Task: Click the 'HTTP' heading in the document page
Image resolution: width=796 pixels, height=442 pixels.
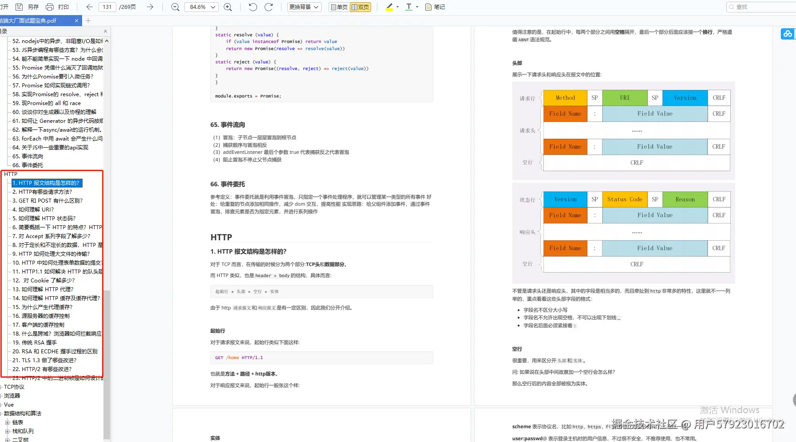Action: [221, 237]
